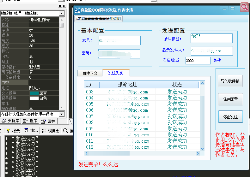Open the 支持库 tab with book icon
The width and height of the screenshot is (251, 177).
10,121
